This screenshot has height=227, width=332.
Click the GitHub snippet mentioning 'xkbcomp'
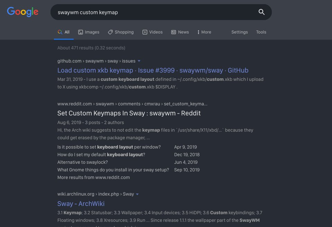(x=160, y=83)
